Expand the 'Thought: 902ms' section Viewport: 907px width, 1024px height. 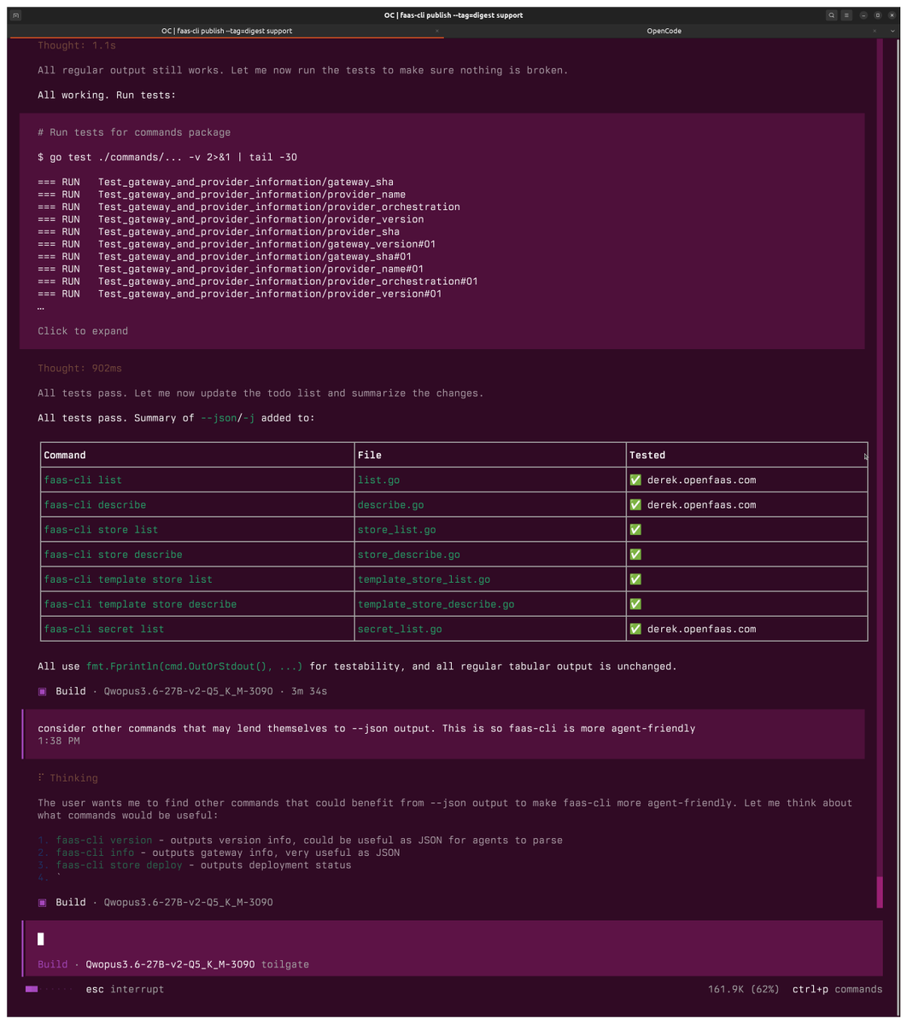coord(79,369)
